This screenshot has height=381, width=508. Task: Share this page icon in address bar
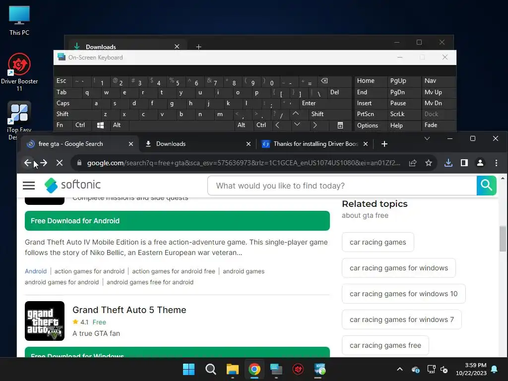coord(413,163)
